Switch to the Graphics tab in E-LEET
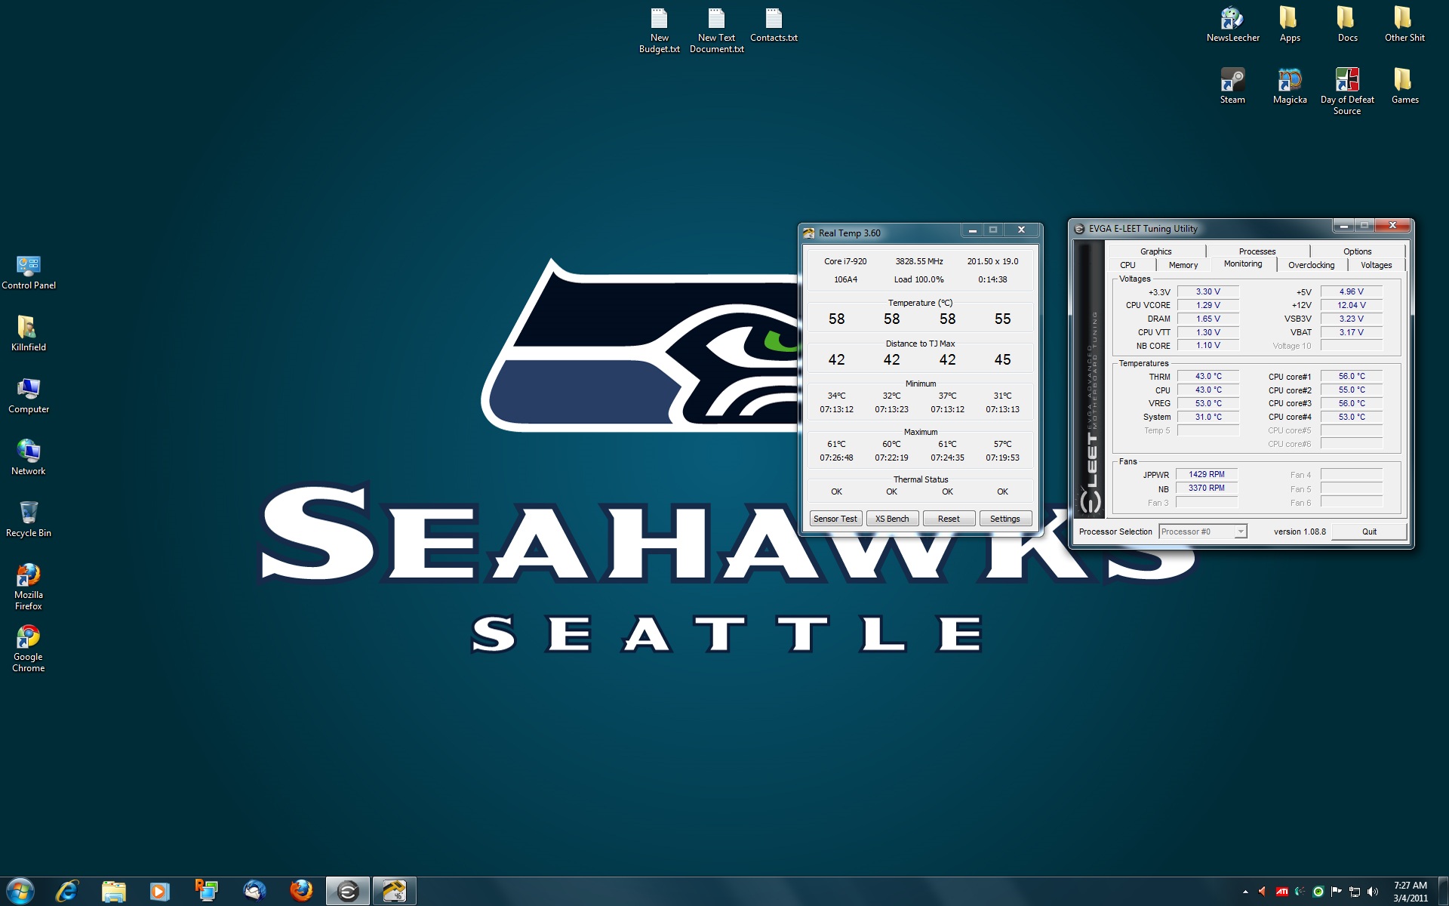Screen dimensions: 1449x906 point(1155,251)
